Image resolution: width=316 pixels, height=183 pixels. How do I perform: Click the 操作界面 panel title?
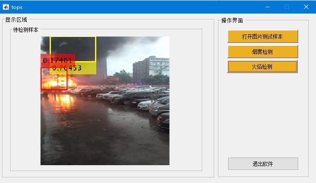pos(232,20)
